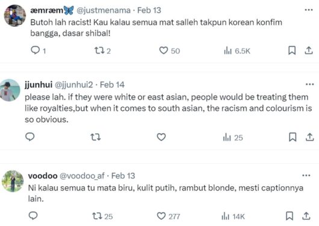Open the æmræm profile avatar

point(15,16)
